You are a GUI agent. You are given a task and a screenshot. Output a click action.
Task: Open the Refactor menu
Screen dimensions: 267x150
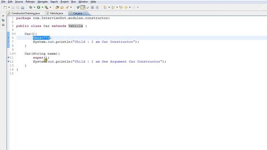tap(30, 2)
